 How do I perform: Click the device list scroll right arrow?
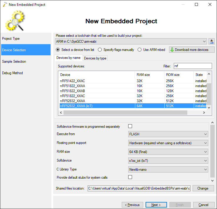[204, 113]
